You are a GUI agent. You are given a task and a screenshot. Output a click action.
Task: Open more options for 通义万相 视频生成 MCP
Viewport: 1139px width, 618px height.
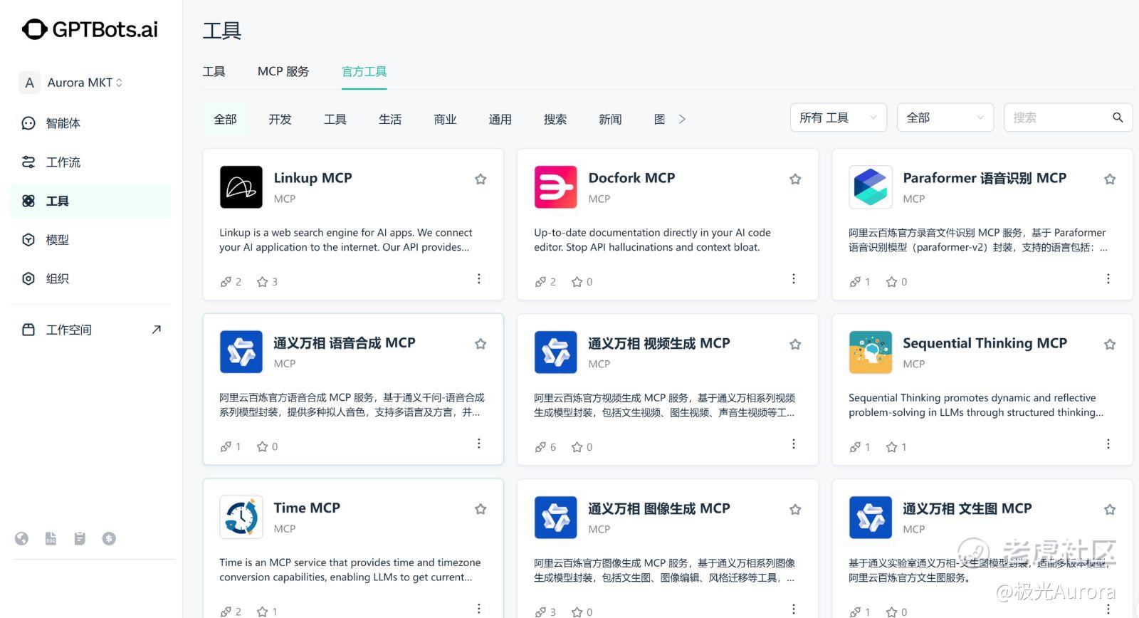(794, 444)
